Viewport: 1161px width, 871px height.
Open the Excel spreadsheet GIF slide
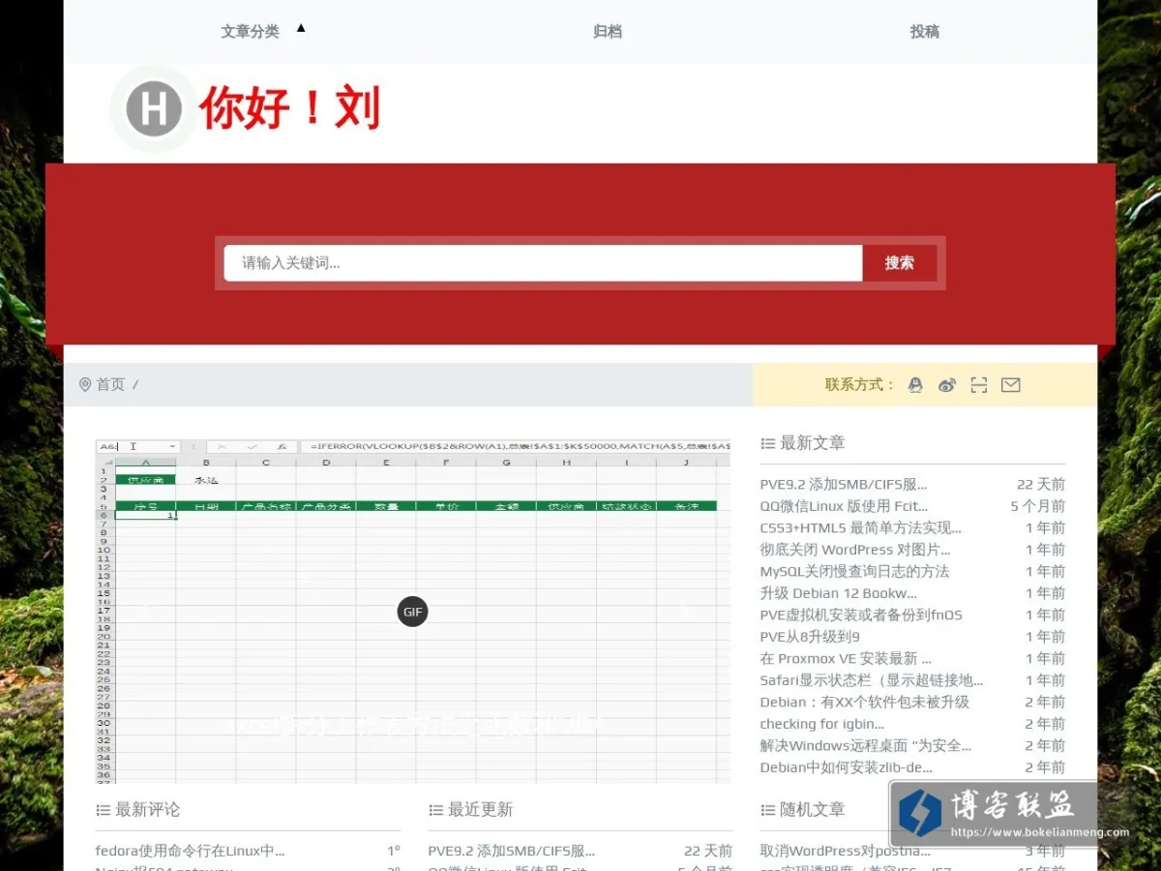click(413, 611)
